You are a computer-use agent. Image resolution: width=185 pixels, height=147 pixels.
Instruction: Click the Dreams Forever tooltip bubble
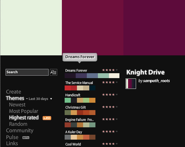80,57
